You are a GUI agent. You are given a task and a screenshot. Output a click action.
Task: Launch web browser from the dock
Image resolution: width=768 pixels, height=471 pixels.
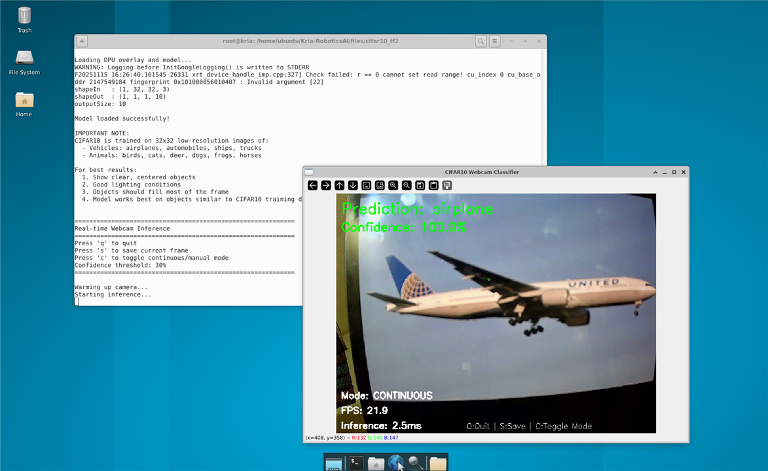[x=395, y=462]
